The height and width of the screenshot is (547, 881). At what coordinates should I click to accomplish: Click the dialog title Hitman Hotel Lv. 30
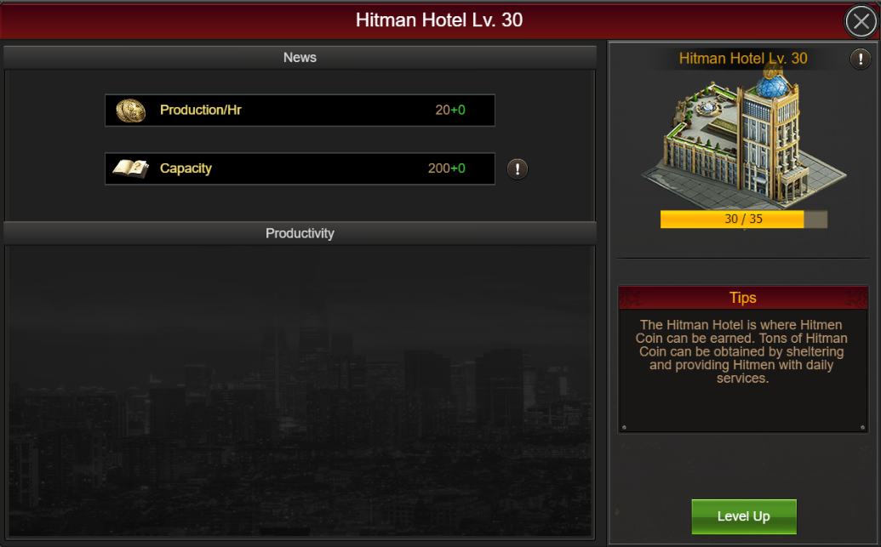tap(439, 20)
